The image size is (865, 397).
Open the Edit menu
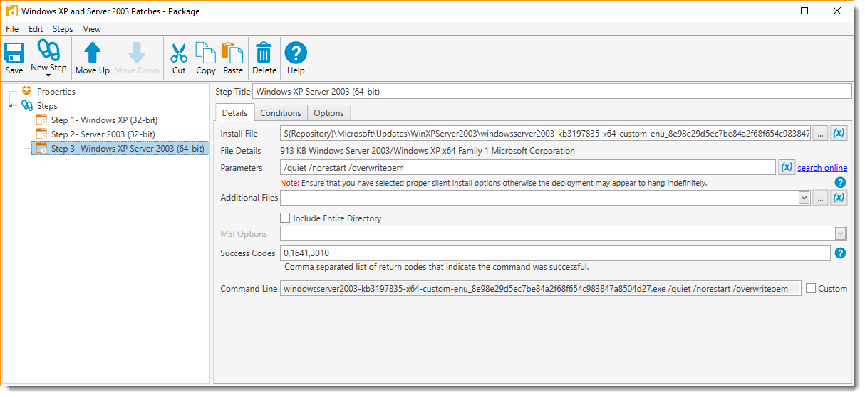click(36, 29)
